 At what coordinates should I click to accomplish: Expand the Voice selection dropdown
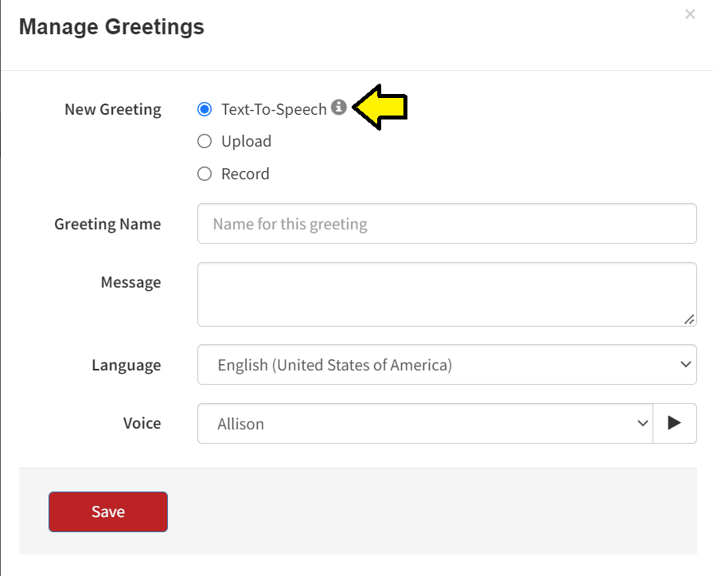tap(425, 423)
